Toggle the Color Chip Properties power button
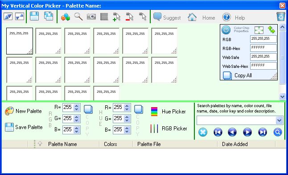 click(226, 30)
